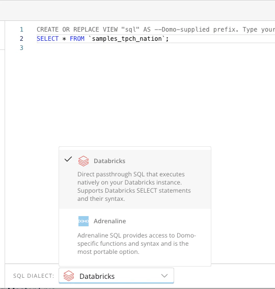Click the 'SQL DIALECT:' label
Image resolution: width=275 pixels, height=289 pixels.
(x=34, y=276)
